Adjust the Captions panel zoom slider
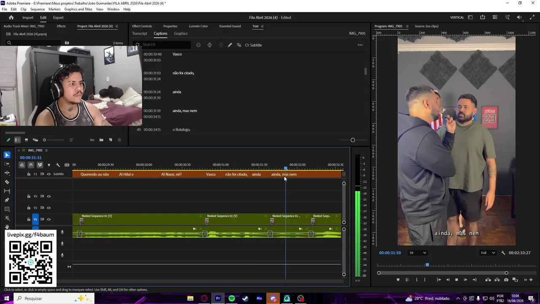This screenshot has width=540, height=304. pyautogui.click(x=353, y=140)
